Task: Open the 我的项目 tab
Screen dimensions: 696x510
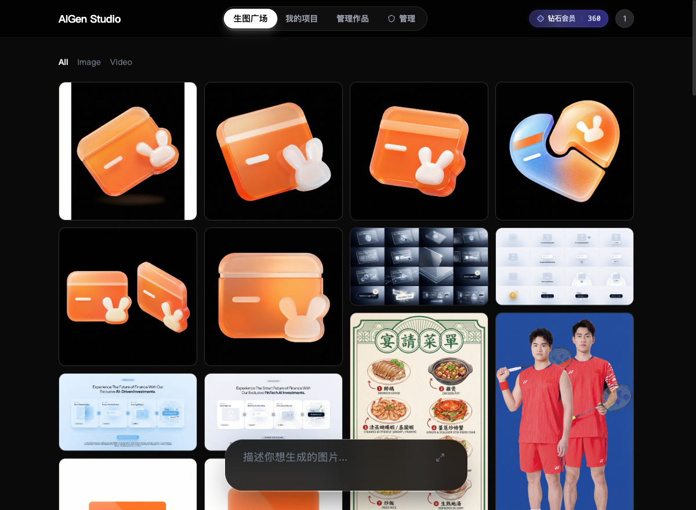Action: point(302,19)
